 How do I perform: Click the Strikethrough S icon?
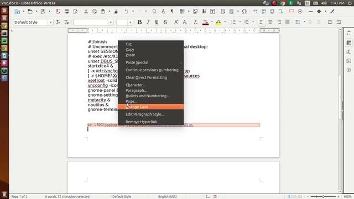pyautogui.click(x=165, y=22)
